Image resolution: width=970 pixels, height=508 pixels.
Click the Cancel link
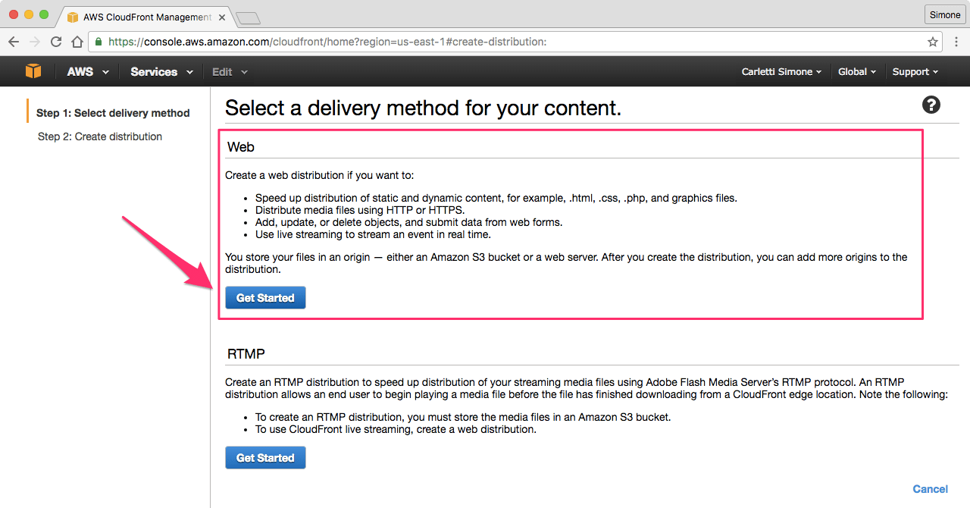coord(930,489)
